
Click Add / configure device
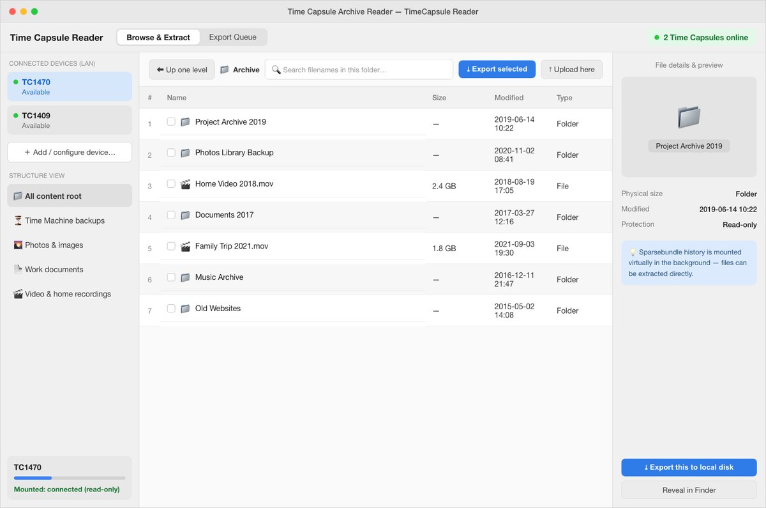point(70,152)
